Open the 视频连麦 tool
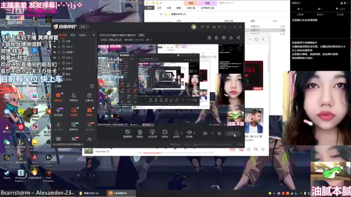 (x=58, y=112)
